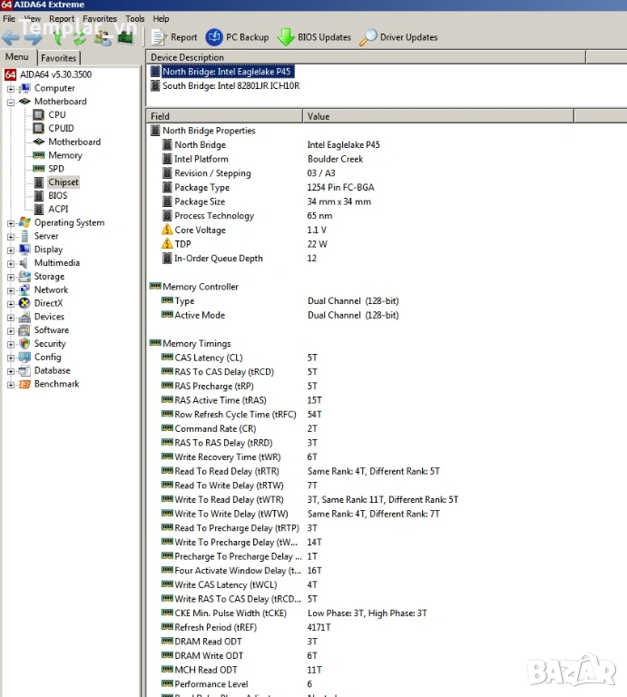The image size is (627, 697).
Task: Open PC Backup from the toolbar
Action: click(214, 37)
